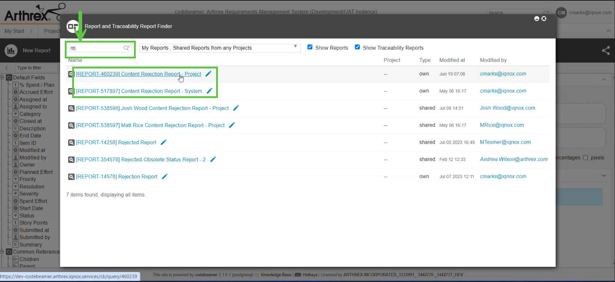Toggle Show Traceability Reports checkbox
This screenshot has width=615, height=282.
tap(357, 47)
